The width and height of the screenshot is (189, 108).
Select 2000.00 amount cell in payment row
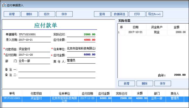177,32
